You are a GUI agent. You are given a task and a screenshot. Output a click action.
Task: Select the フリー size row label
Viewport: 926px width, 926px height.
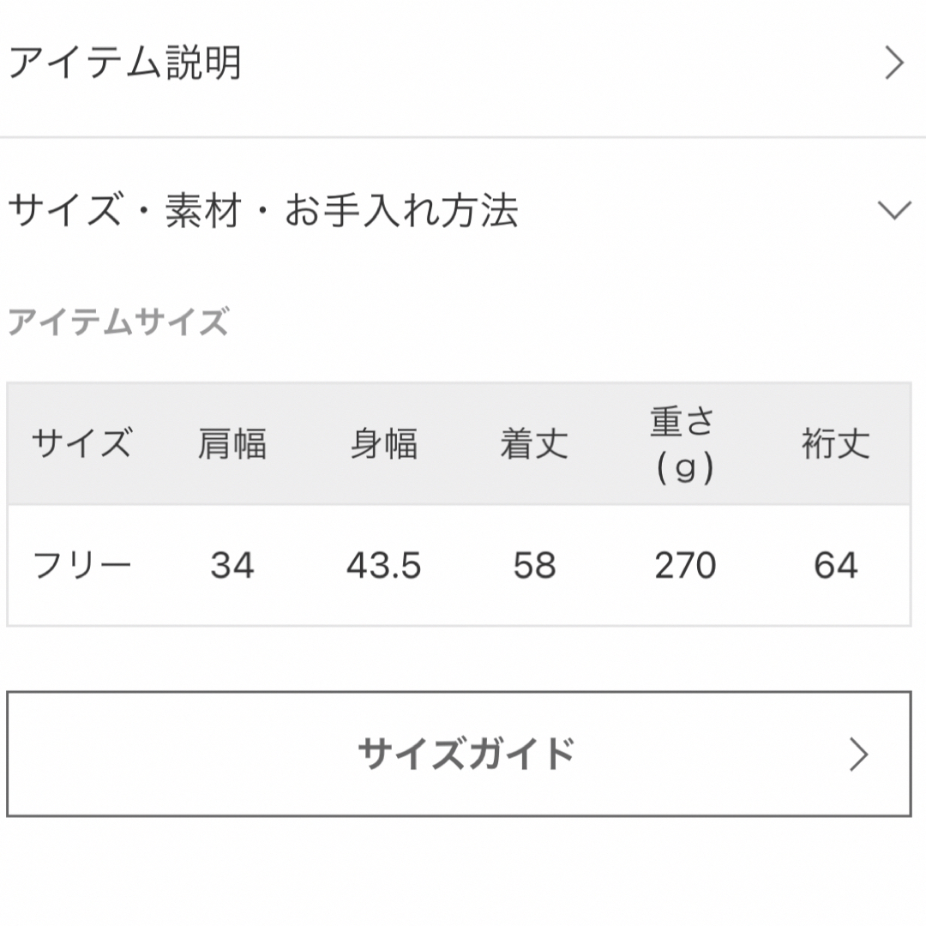(82, 565)
